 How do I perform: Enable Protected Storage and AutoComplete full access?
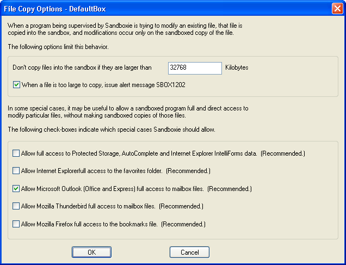point(16,153)
